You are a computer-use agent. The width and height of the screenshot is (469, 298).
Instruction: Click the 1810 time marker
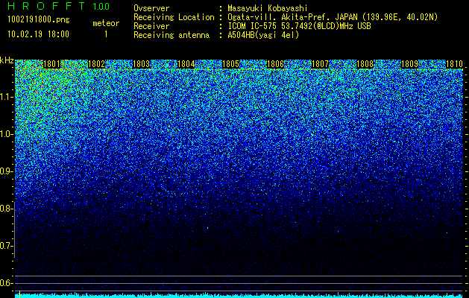pyautogui.click(x=454, y=64)
